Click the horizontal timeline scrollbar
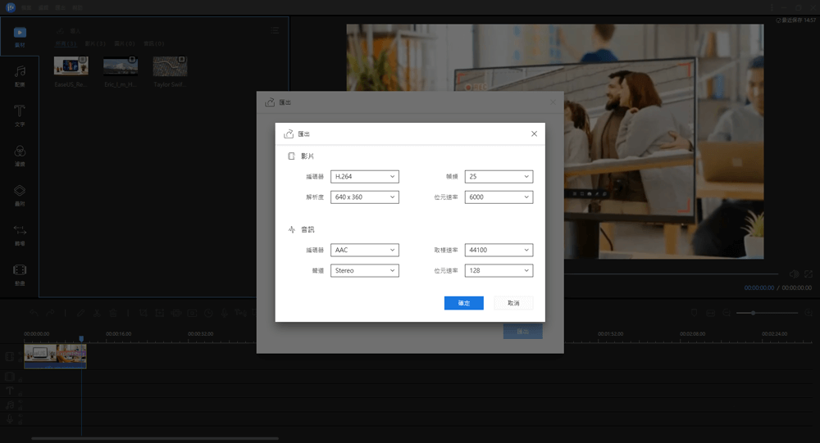The height and width of the screenshot is (443, 820). (x=155, y=438)
